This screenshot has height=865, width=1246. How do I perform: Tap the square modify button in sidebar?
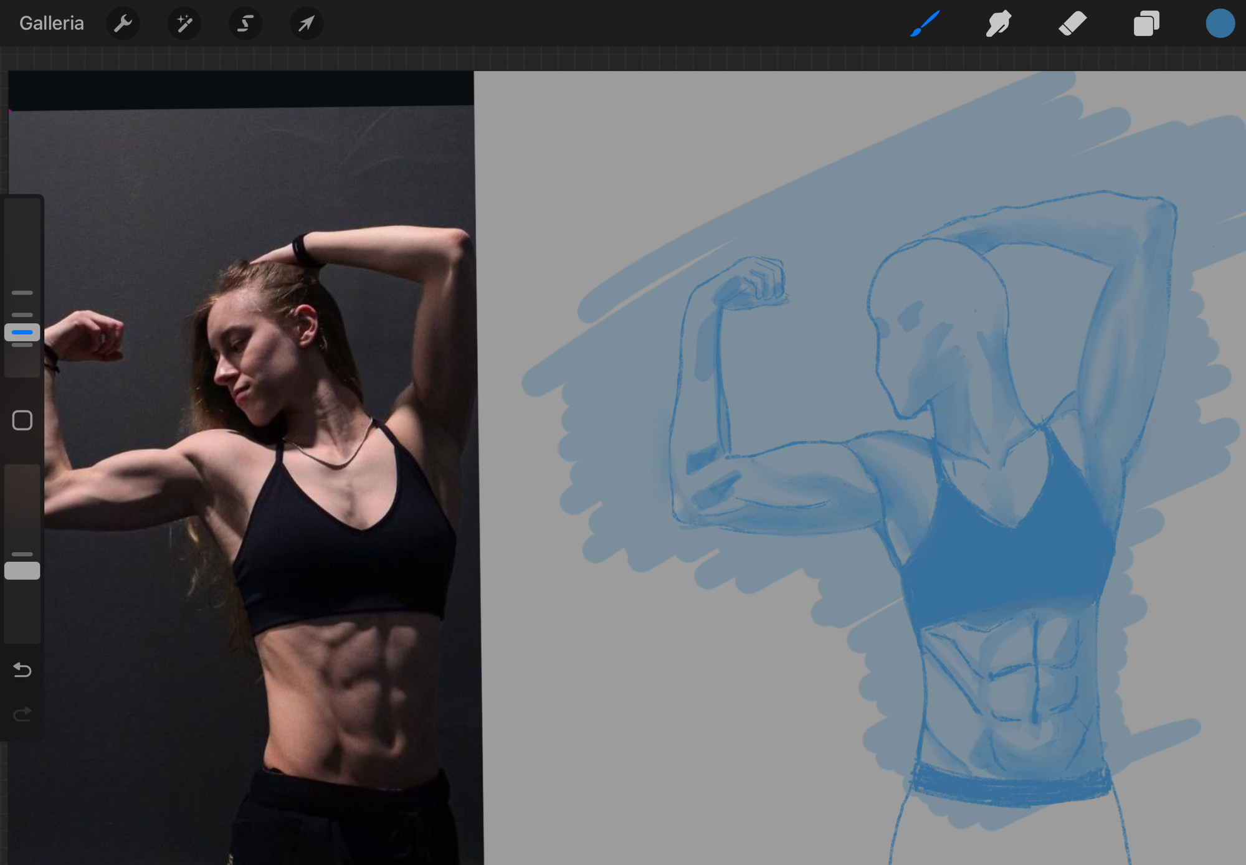[22, 420]
